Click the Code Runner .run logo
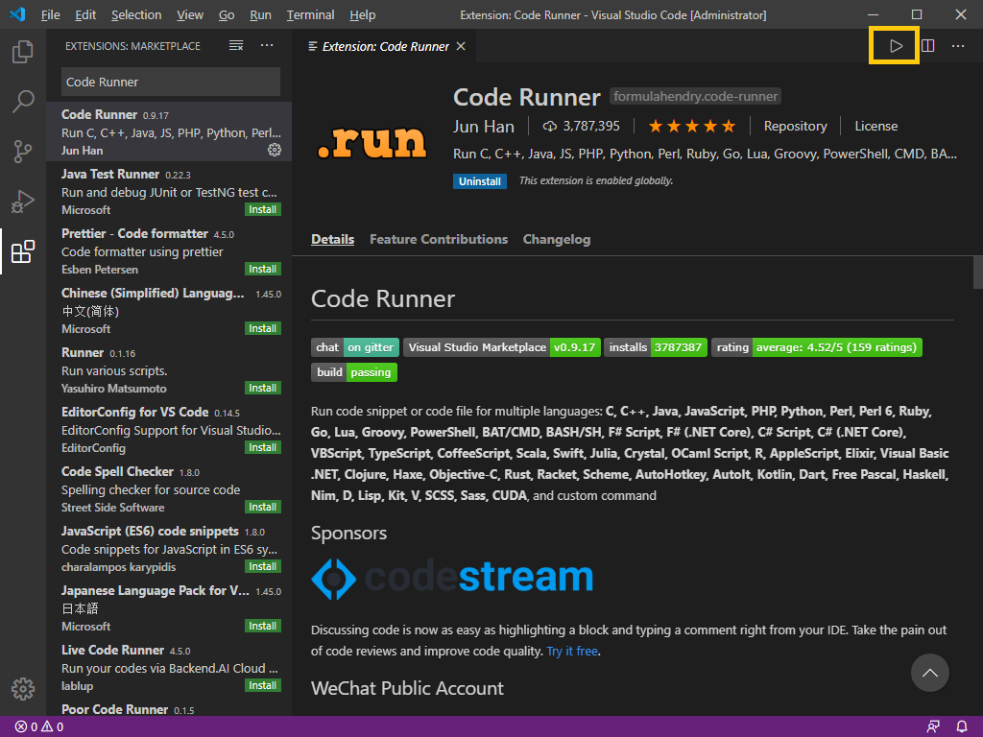The width and height of the screenshot is (983, 737). tap(372, 142)
